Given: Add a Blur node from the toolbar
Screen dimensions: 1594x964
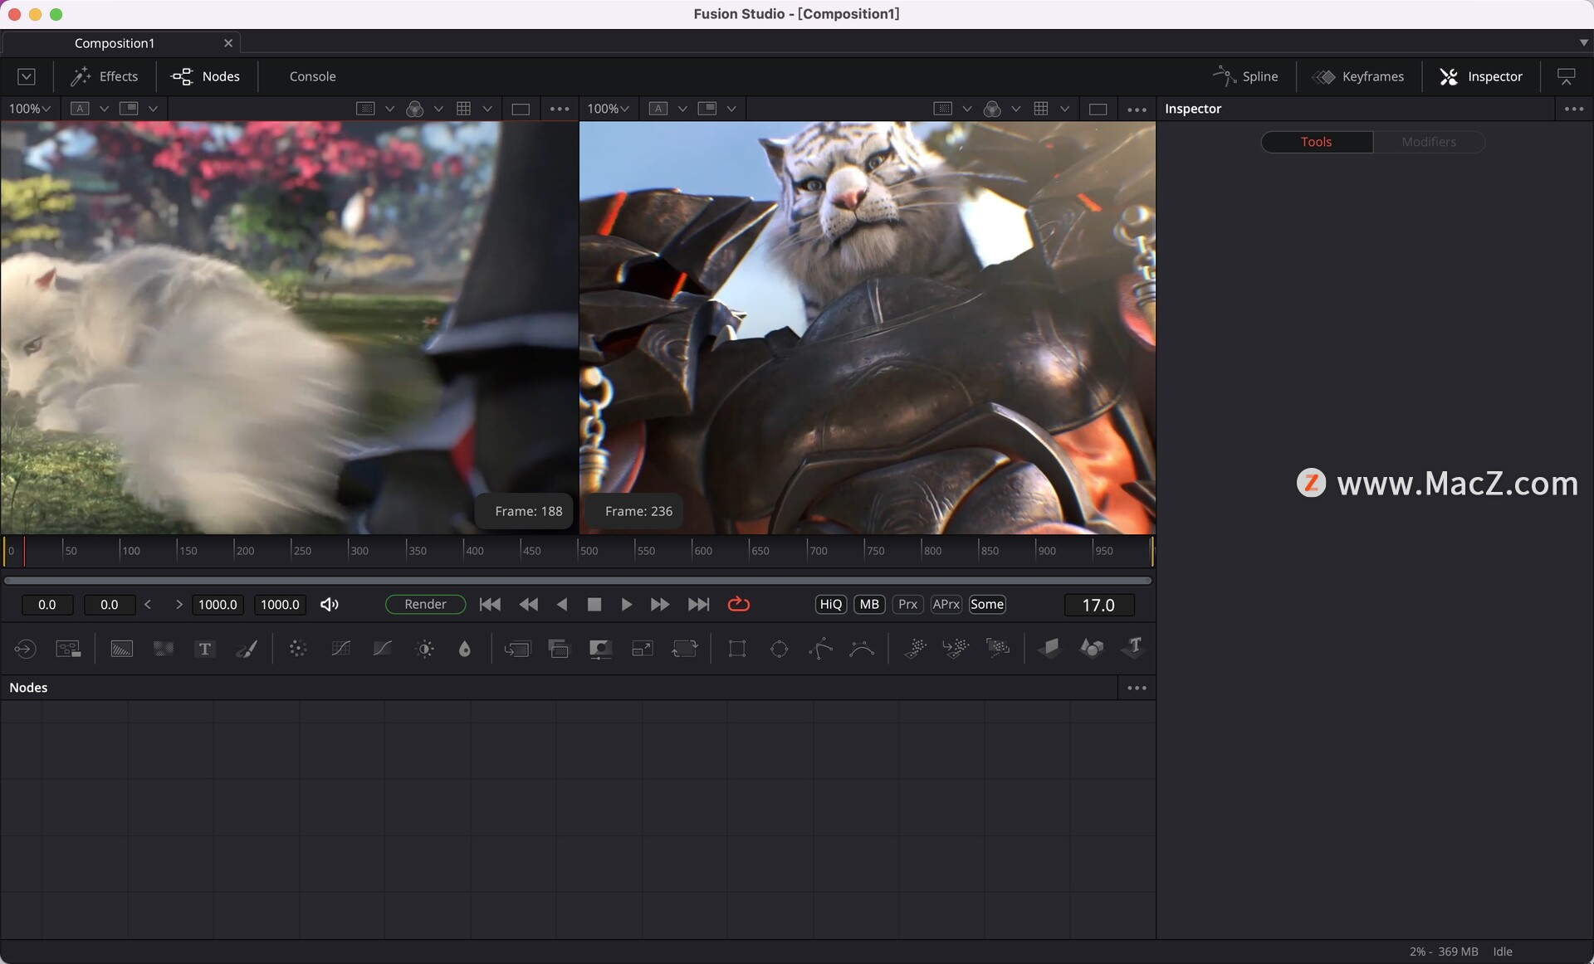Looking at the screenshot, I should 298,649.
